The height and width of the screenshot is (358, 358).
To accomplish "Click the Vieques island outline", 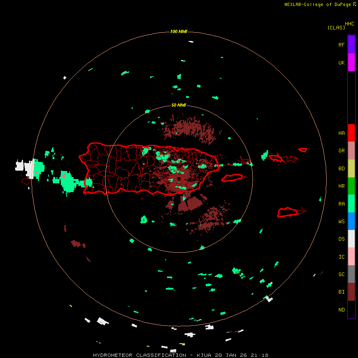I will (x=232, y=177).
